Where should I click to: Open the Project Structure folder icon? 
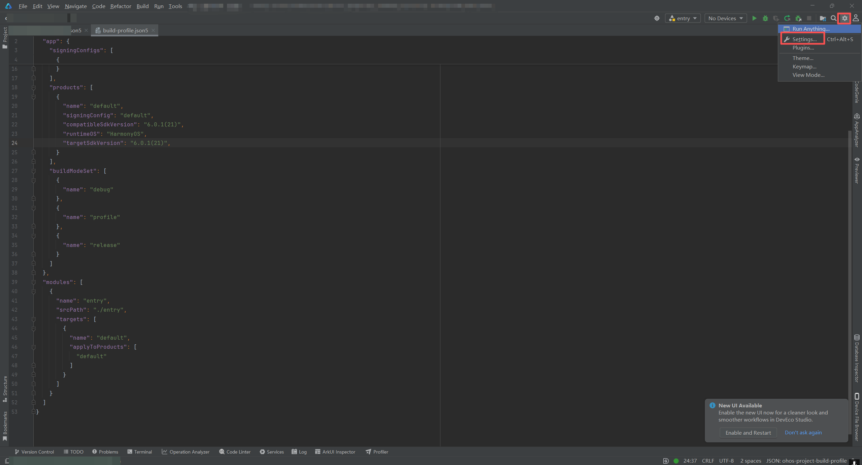point(823,18)
